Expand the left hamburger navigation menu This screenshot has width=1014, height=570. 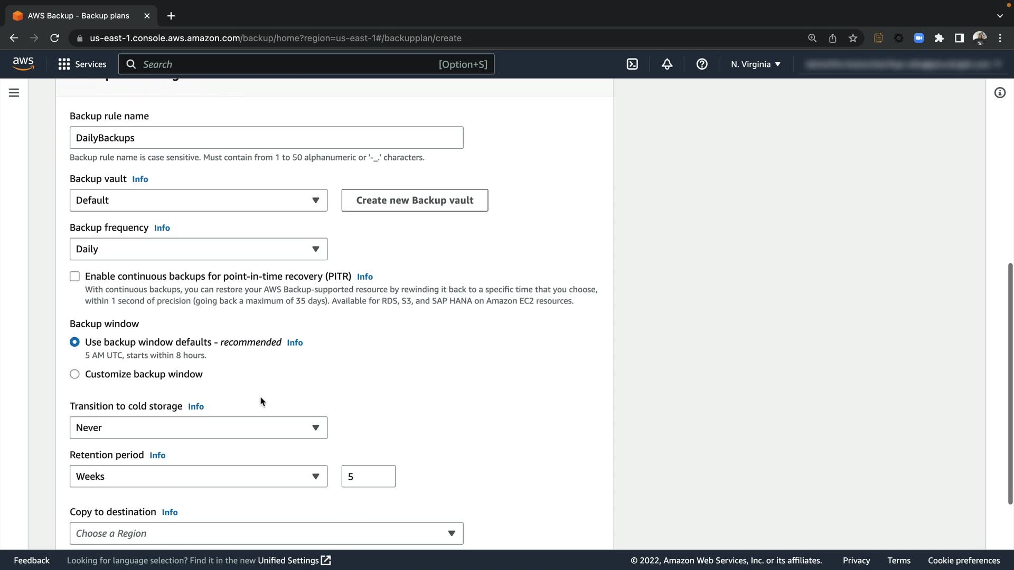(14, 93)
